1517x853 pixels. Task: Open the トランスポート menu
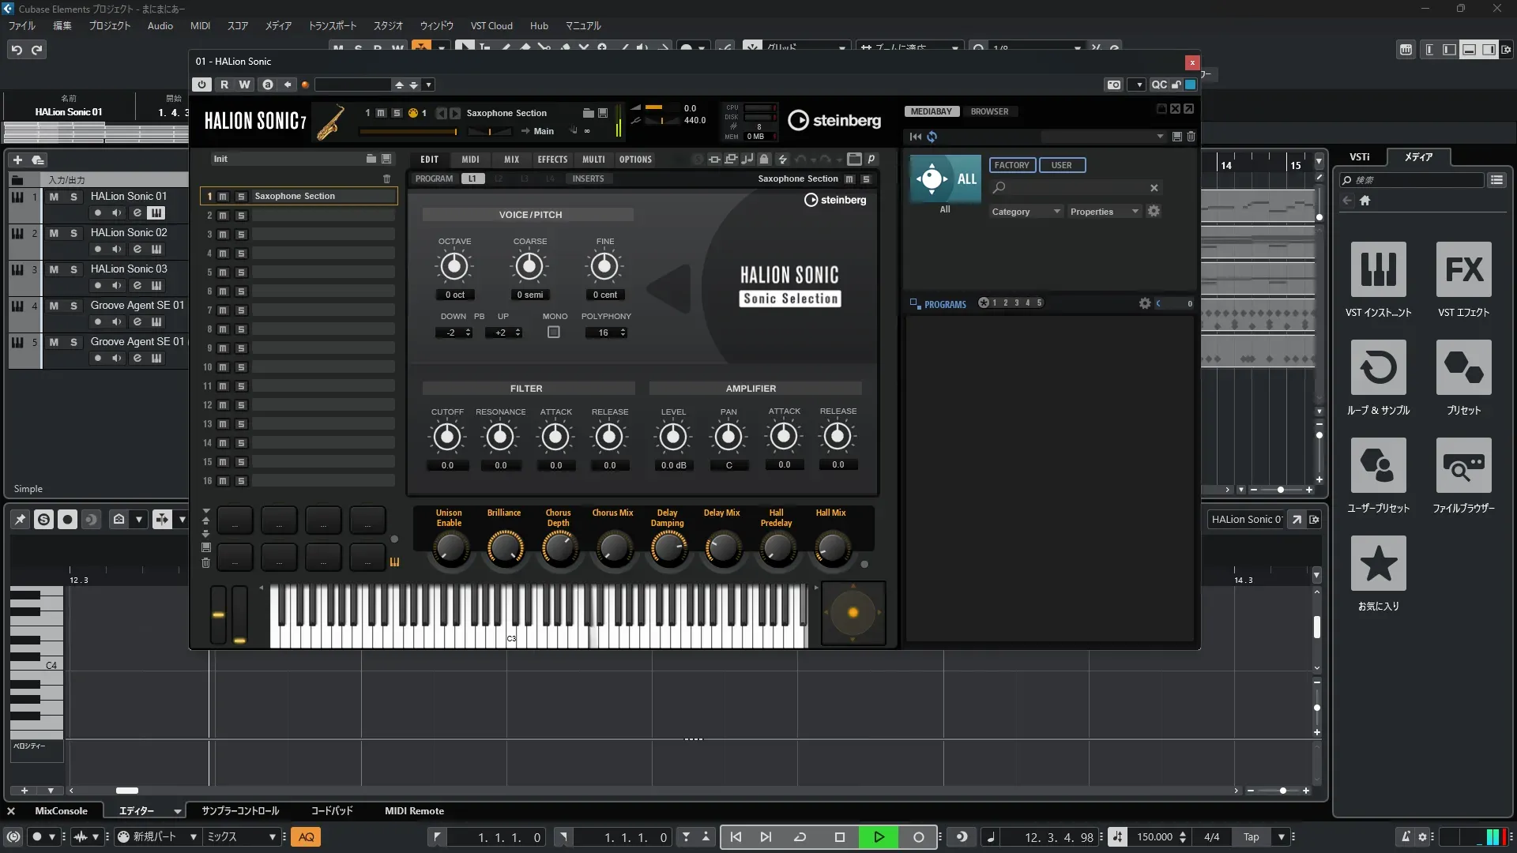pyautogui.click(x=332, y=25)
